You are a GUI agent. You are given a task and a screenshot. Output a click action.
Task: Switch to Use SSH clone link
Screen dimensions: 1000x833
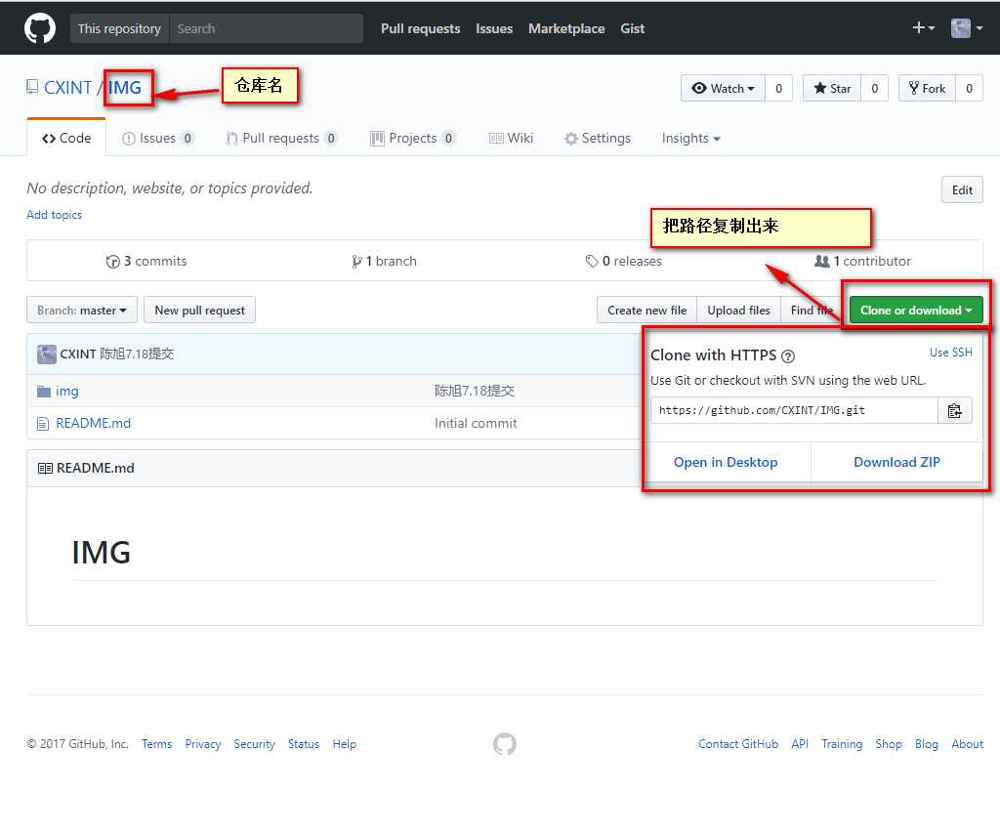[950, 353]
